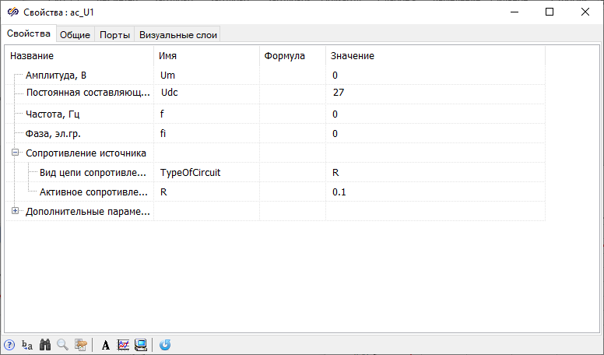Click the properties table icon with hand
Viewport: 604px width, 355px height.
[x=80, y=345]
